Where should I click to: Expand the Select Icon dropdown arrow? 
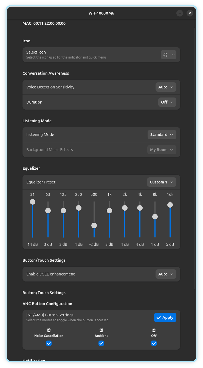pyautogui.click(x=173, y=55)
